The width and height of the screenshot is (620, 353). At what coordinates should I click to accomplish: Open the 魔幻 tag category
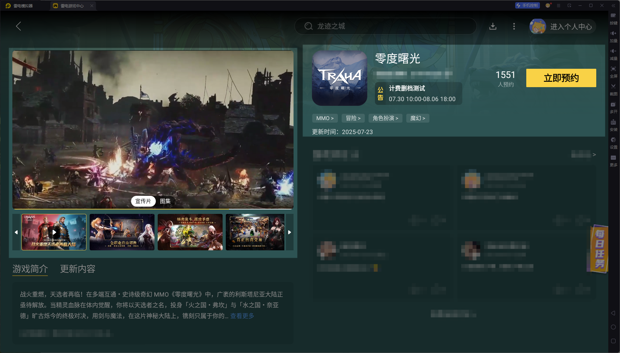pos(418,118)
